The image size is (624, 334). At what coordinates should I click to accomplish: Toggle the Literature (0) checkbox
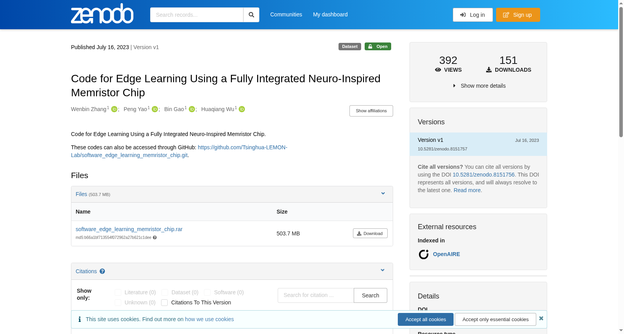point(118,292)
